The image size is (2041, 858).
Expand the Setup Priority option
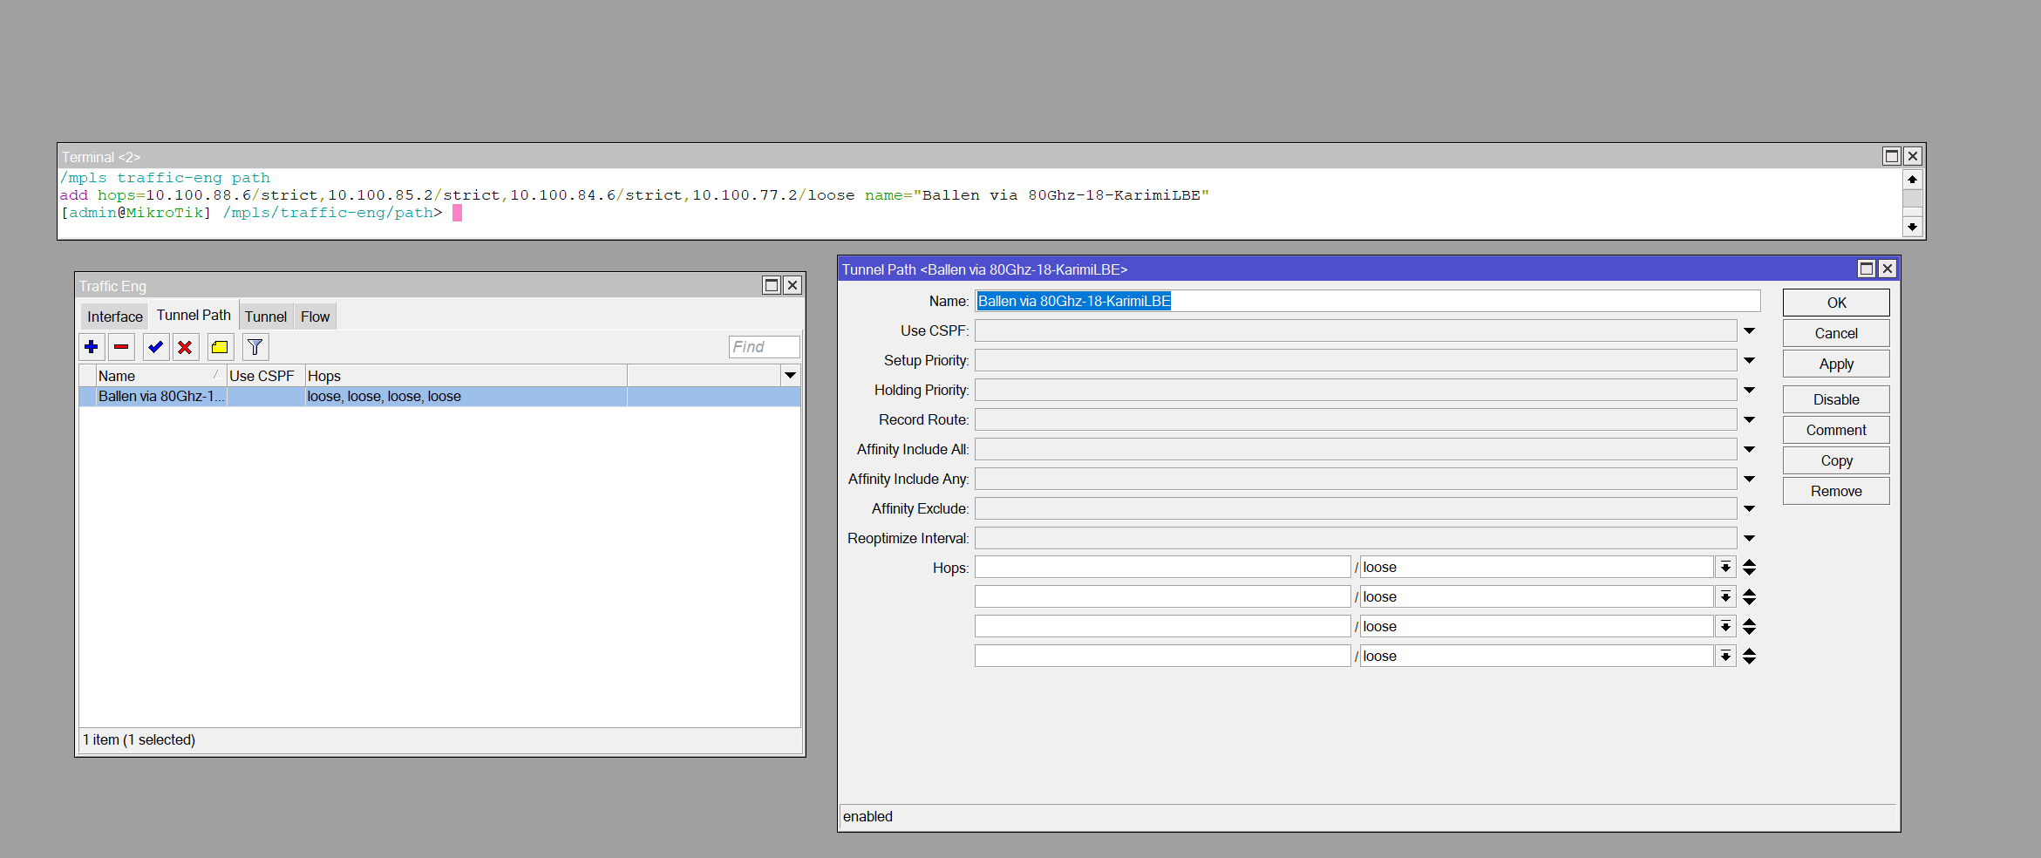pos(1749,361)
